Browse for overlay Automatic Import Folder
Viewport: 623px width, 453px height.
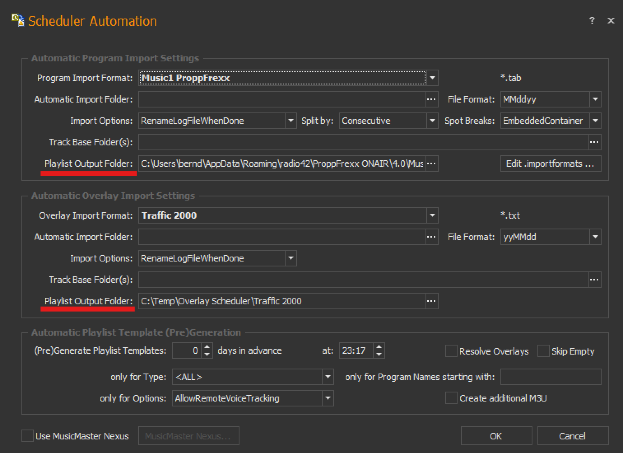point(431,237)
